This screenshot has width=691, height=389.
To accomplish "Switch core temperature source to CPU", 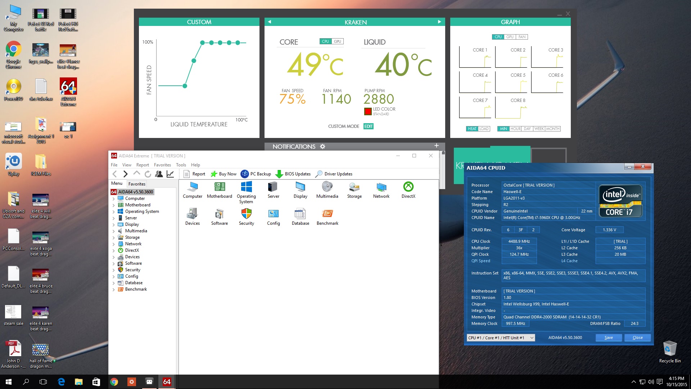I will tap(325, 41).
